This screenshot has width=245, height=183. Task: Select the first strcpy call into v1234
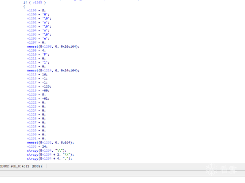pos(47,151)
